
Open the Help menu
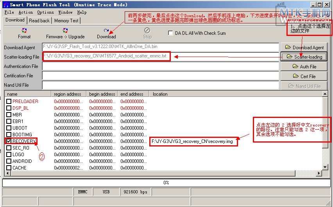pyautogui.click(x=82, y=12)
